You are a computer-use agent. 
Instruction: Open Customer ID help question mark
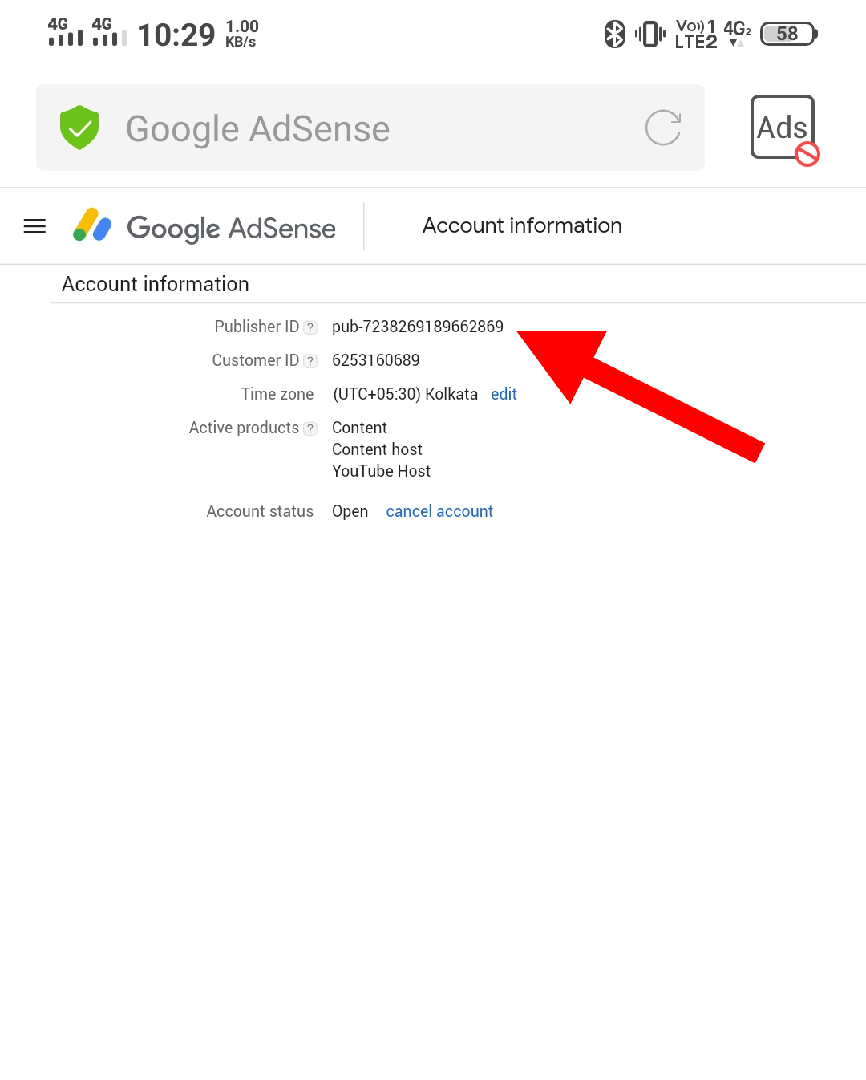point(310,361)
